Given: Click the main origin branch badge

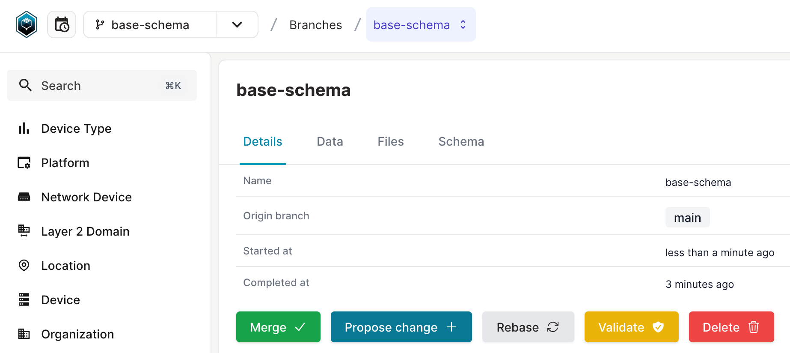Looking at the screenshot, I should point(687,218).
